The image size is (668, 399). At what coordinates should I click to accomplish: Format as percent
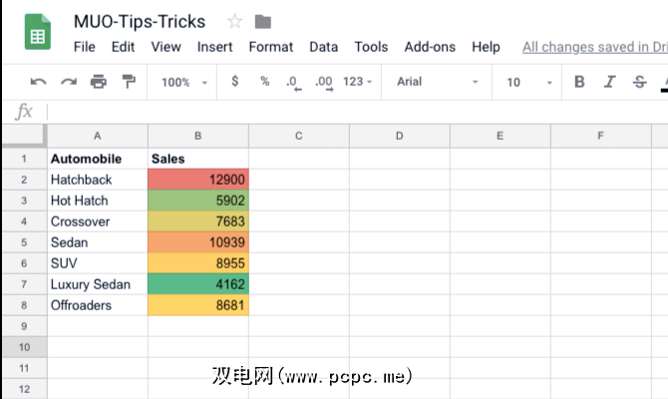pyautogui.click(x=264, y=82)
